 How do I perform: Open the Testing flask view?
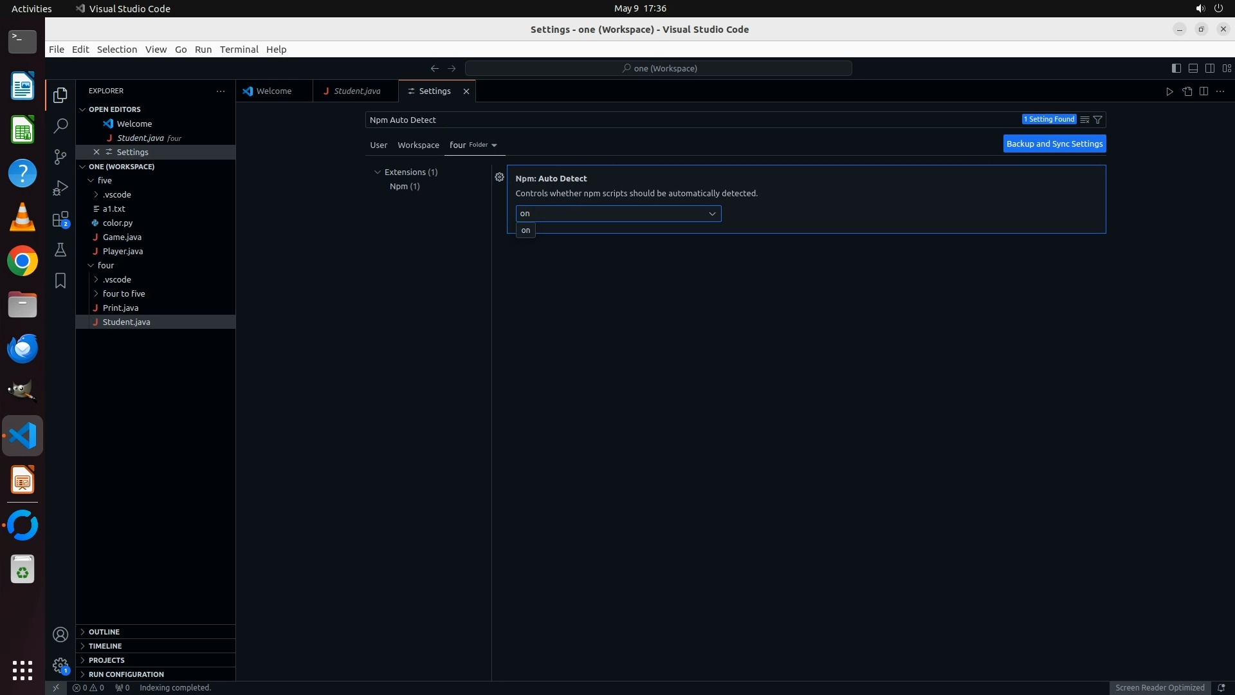pyautogui.click(x=60, y=250)
